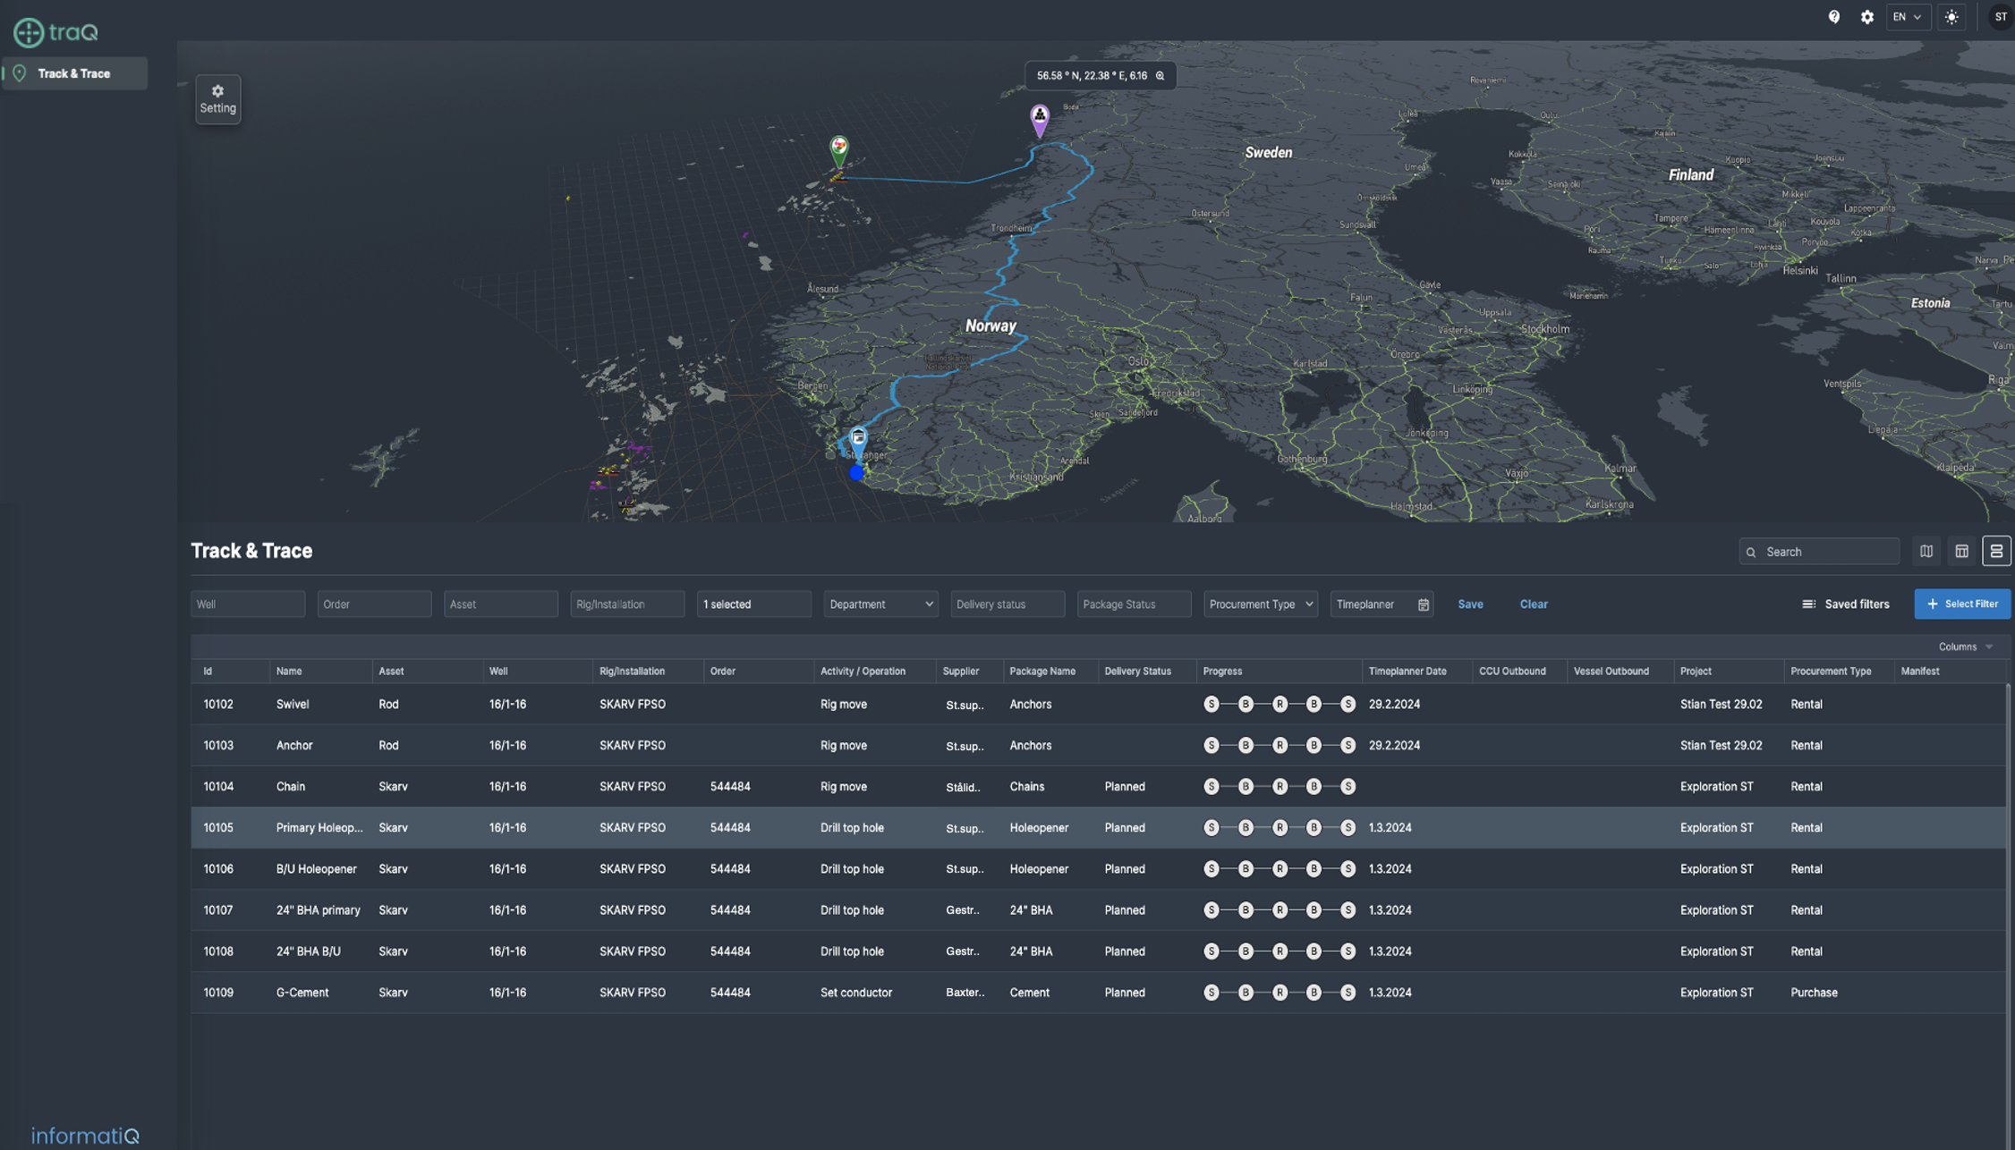Open the map Setting gear panel

(217, 98)
